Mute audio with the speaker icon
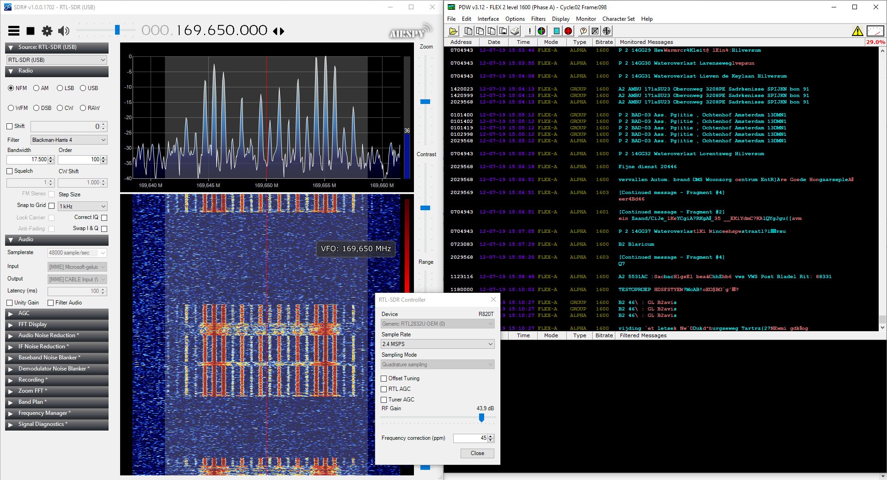The height and width of the screenshot is (480, 887). coord(63,31)
